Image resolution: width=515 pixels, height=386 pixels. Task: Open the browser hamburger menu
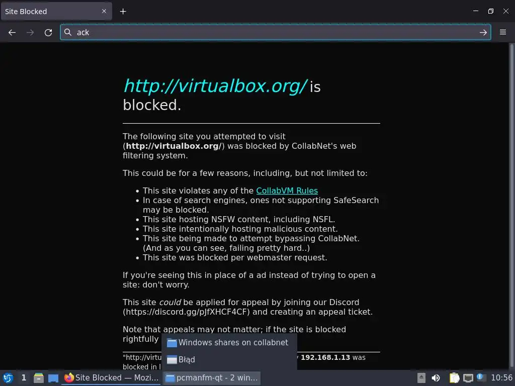coord(503,32)
